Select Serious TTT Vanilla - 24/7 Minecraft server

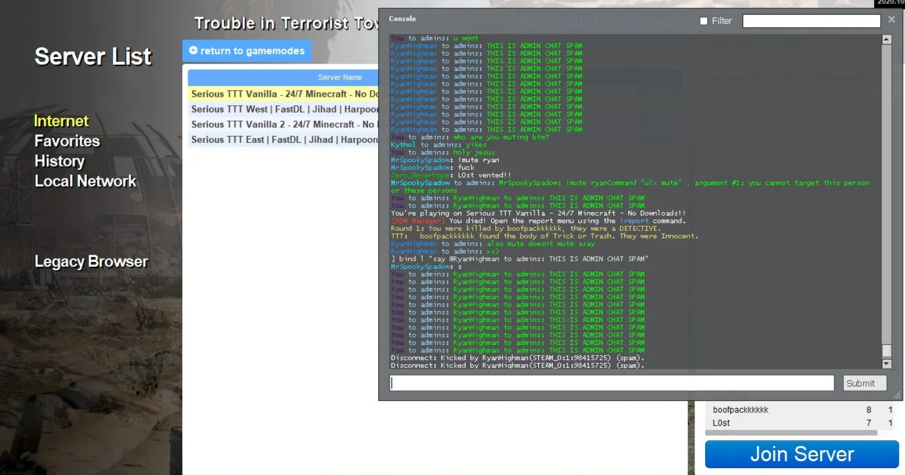coord(283,94)
